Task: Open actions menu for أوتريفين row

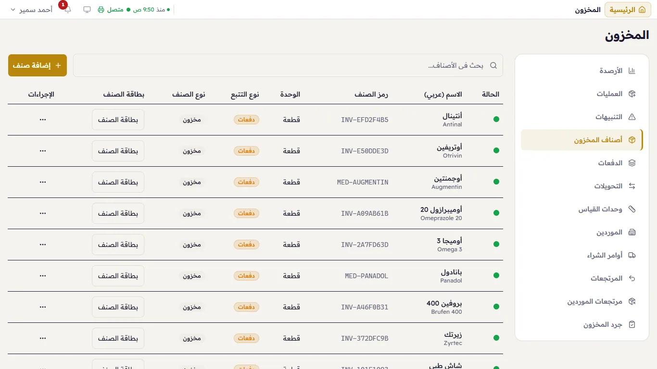Action: (x=43, y=151)
